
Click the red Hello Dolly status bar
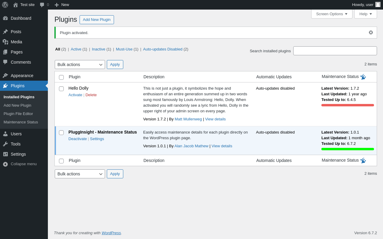(x=348, y=105)
